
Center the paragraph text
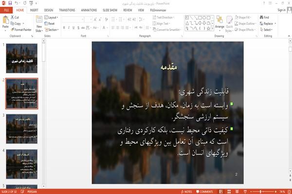tap(117, 28)
